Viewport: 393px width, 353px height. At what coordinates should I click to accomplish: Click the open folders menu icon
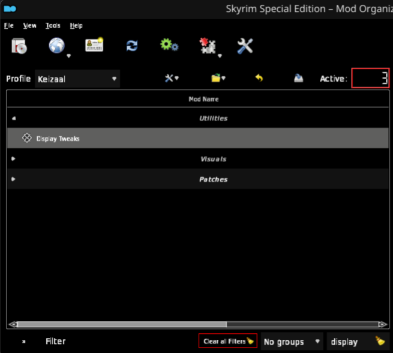click(x=218, y=78)
